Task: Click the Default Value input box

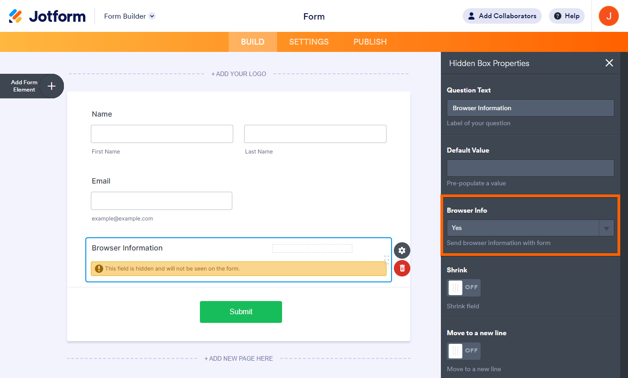Action: 530,168
